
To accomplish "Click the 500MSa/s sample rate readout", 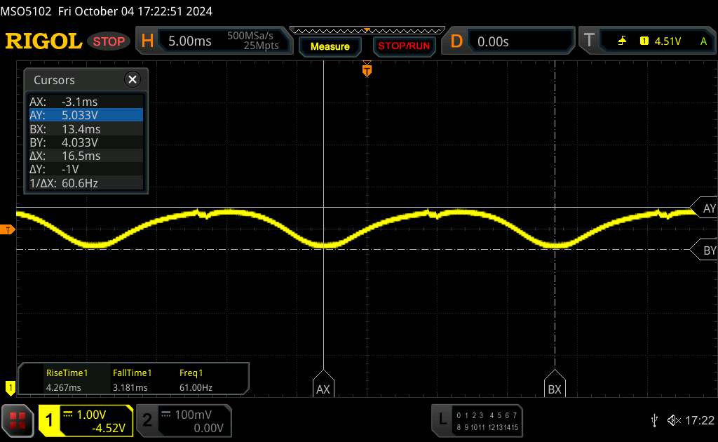I will (x=250, y=35).
